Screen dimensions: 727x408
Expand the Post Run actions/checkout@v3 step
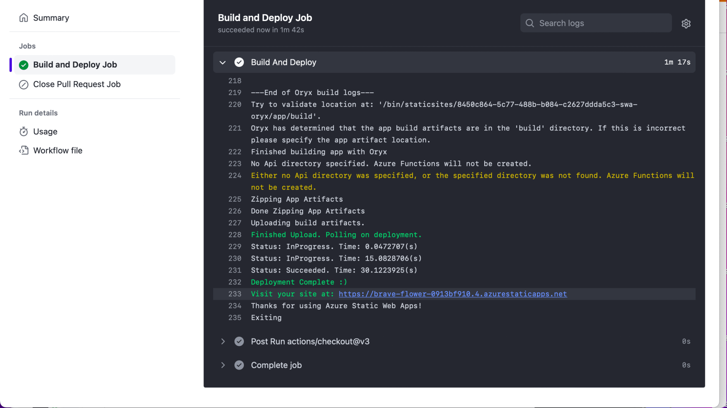click(223, 341)
